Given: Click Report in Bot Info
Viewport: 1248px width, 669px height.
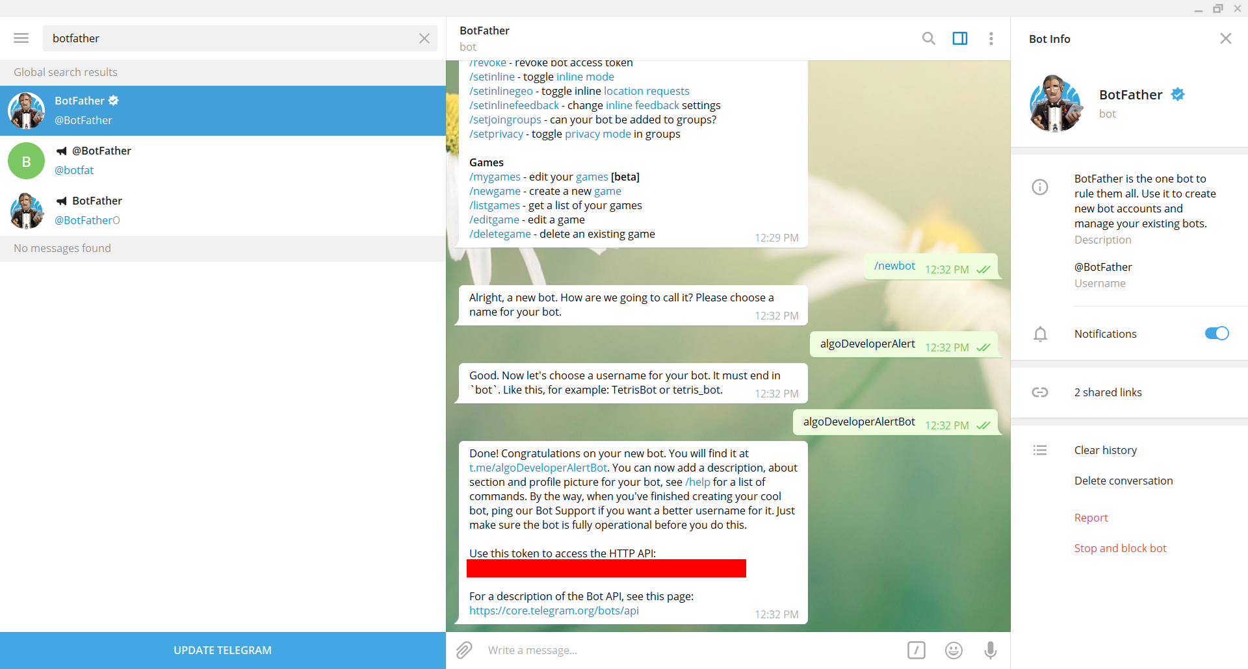Looking at the screenshot, I should tap(1091, 518).
